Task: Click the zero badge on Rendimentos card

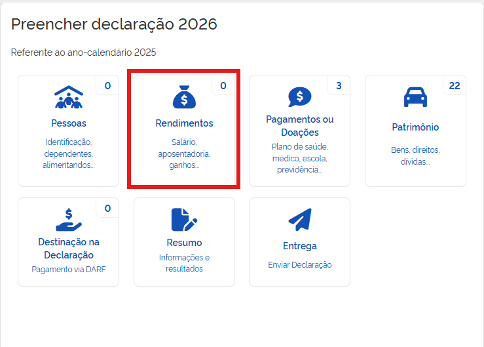Action: [x=223, y=85]
